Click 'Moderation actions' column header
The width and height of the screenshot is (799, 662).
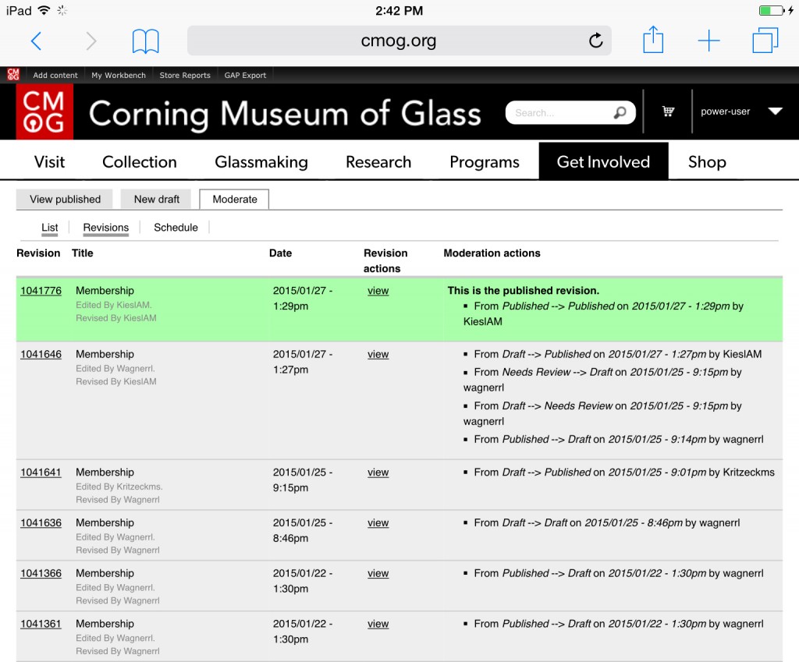coord(492,253)
